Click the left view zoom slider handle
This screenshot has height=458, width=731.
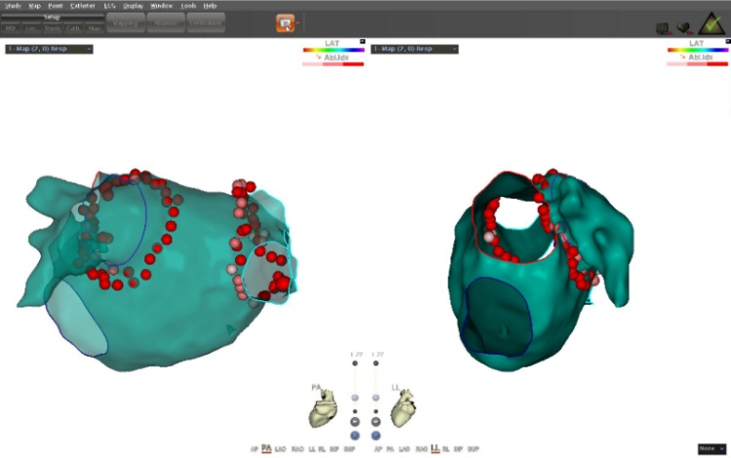coord(355,398)
